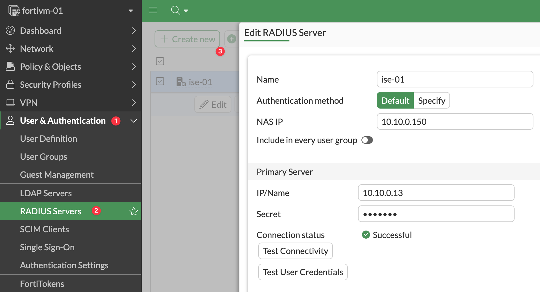Toggle the select-all checkbox in table header
This screenshot has height=292, width=540.
(160, 61)
